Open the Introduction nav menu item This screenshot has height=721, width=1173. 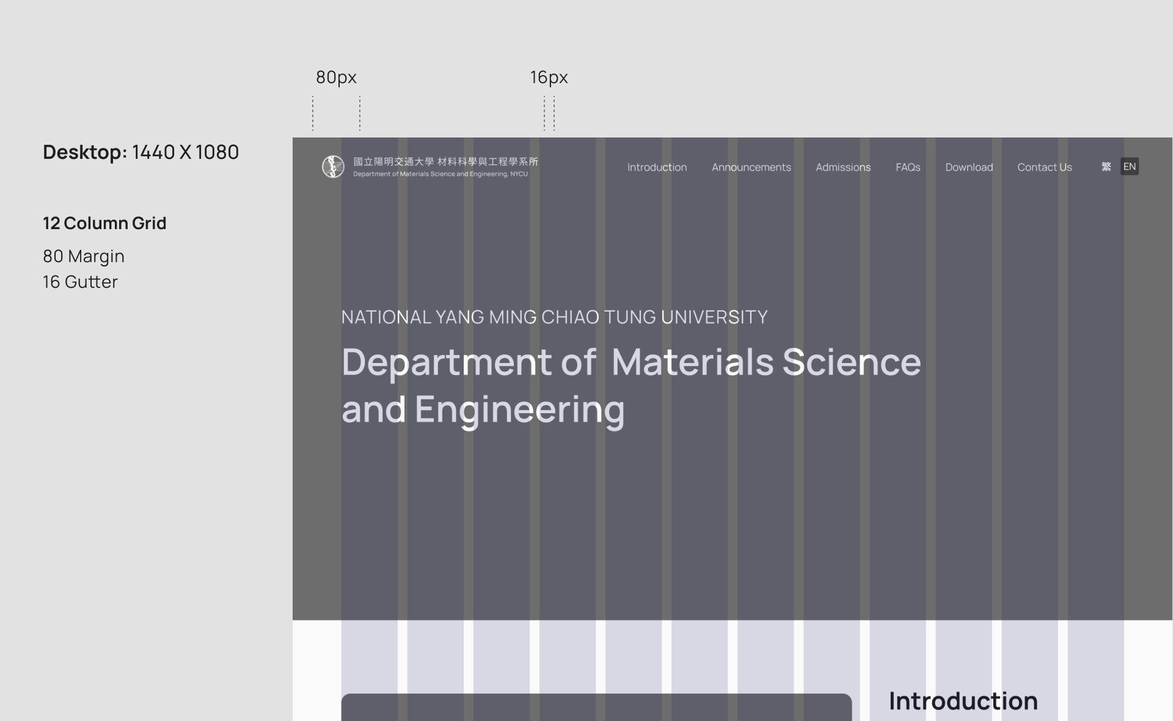pos(657,167)
